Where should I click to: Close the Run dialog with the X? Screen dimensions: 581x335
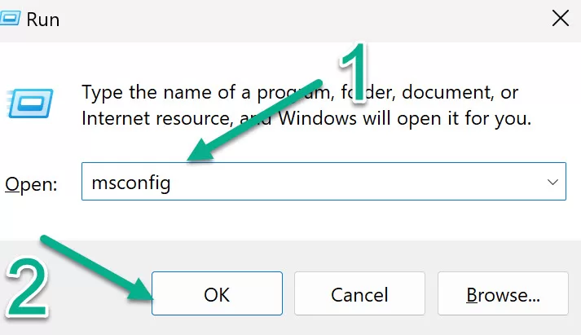(x=561, y=19)
